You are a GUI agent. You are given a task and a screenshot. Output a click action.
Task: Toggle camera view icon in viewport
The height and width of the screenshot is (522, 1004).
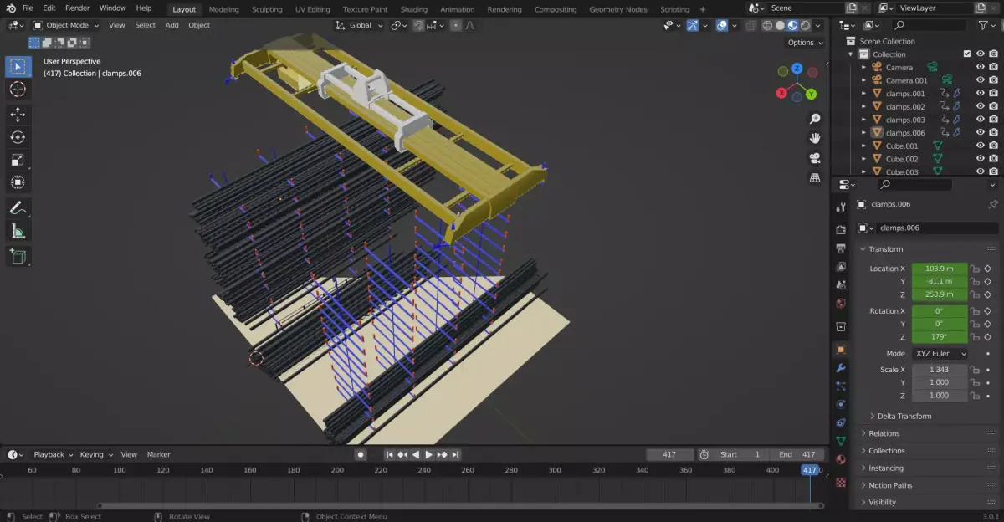pos(815,158)
